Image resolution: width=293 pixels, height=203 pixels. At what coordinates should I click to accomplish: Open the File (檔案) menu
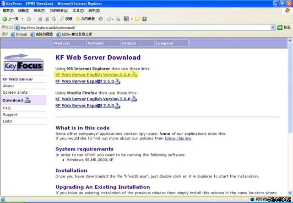[8, 11]
